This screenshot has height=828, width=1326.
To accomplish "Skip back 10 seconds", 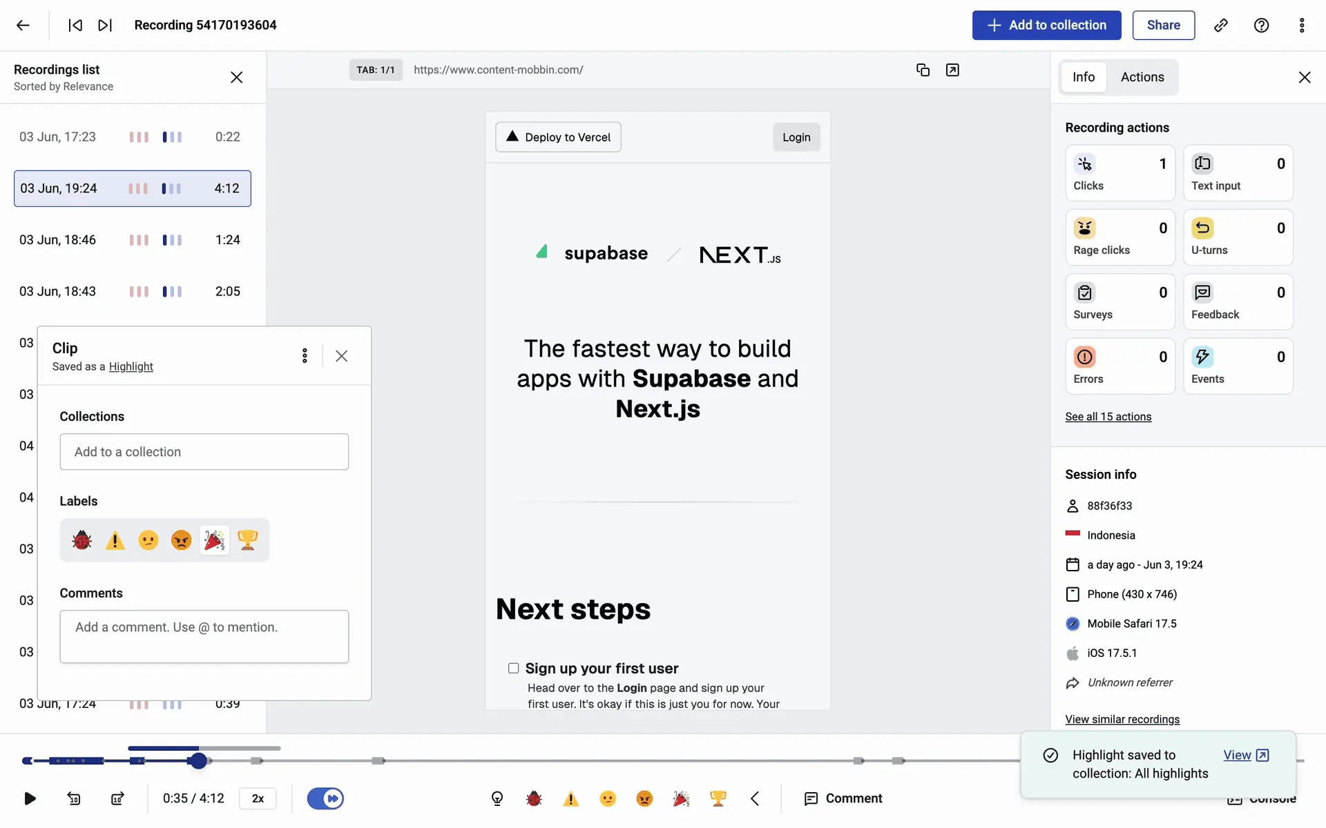I will 74,798.
